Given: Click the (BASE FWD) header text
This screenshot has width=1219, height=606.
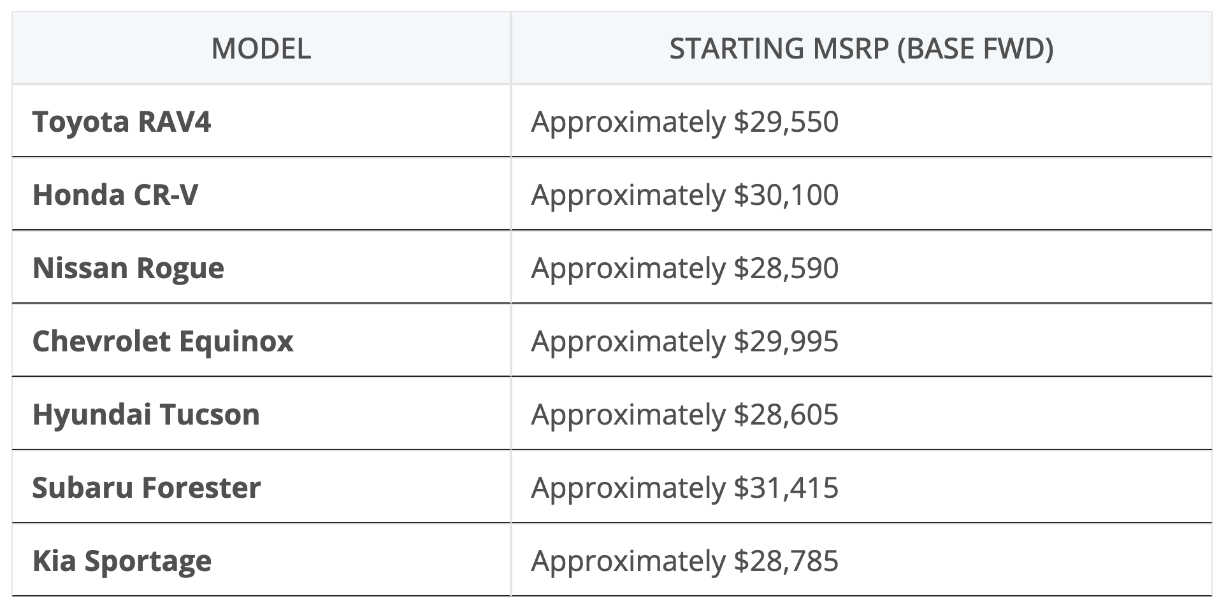Looking at the screenshot, I should [975, 49].
